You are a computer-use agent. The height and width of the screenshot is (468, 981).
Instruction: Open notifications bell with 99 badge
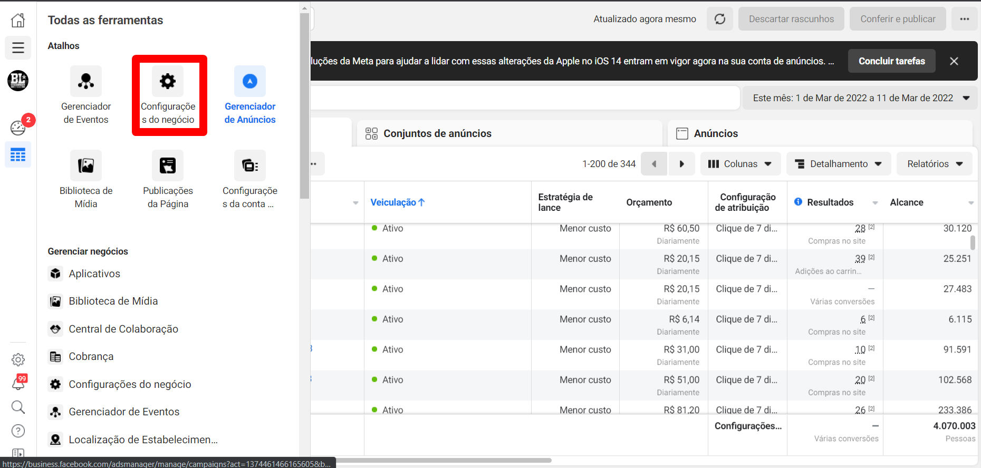[x=18, y=383]
